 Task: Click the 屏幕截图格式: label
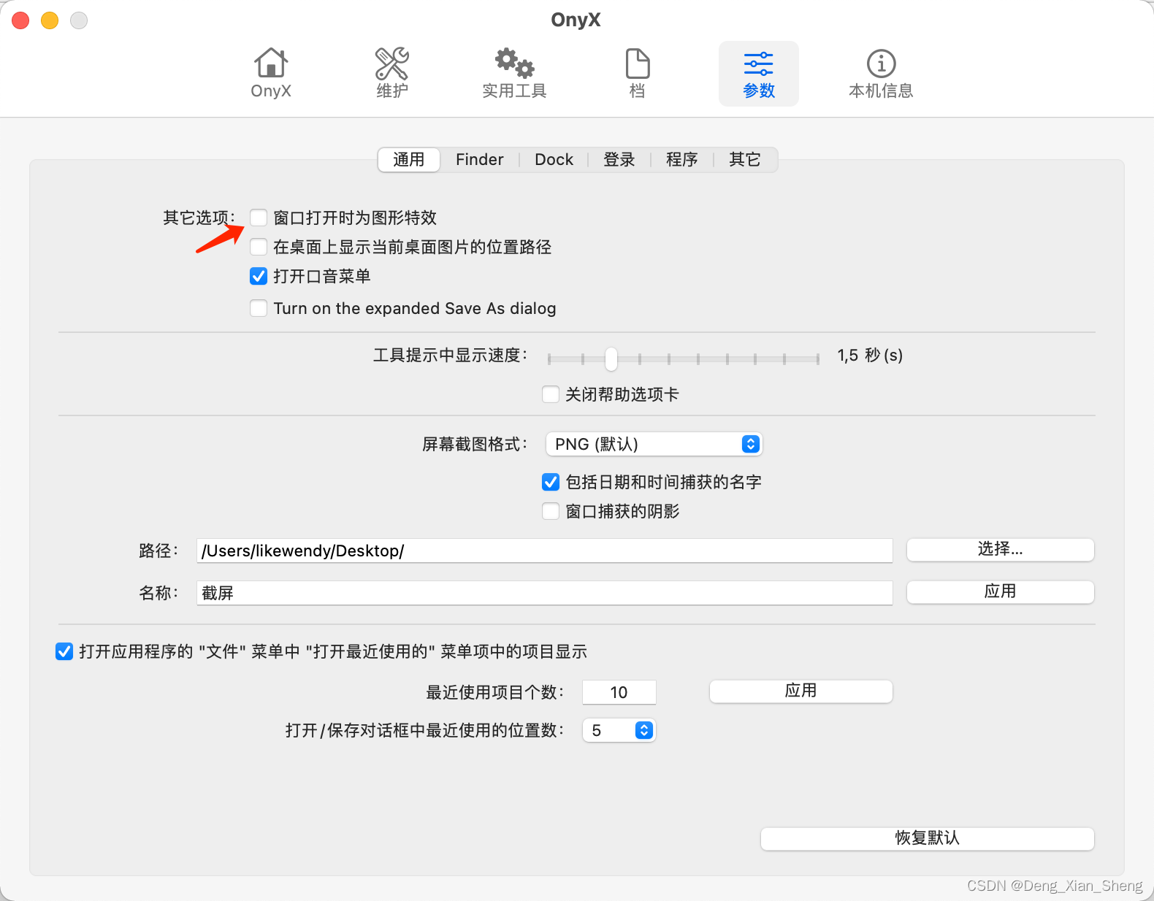coord(475,444)
